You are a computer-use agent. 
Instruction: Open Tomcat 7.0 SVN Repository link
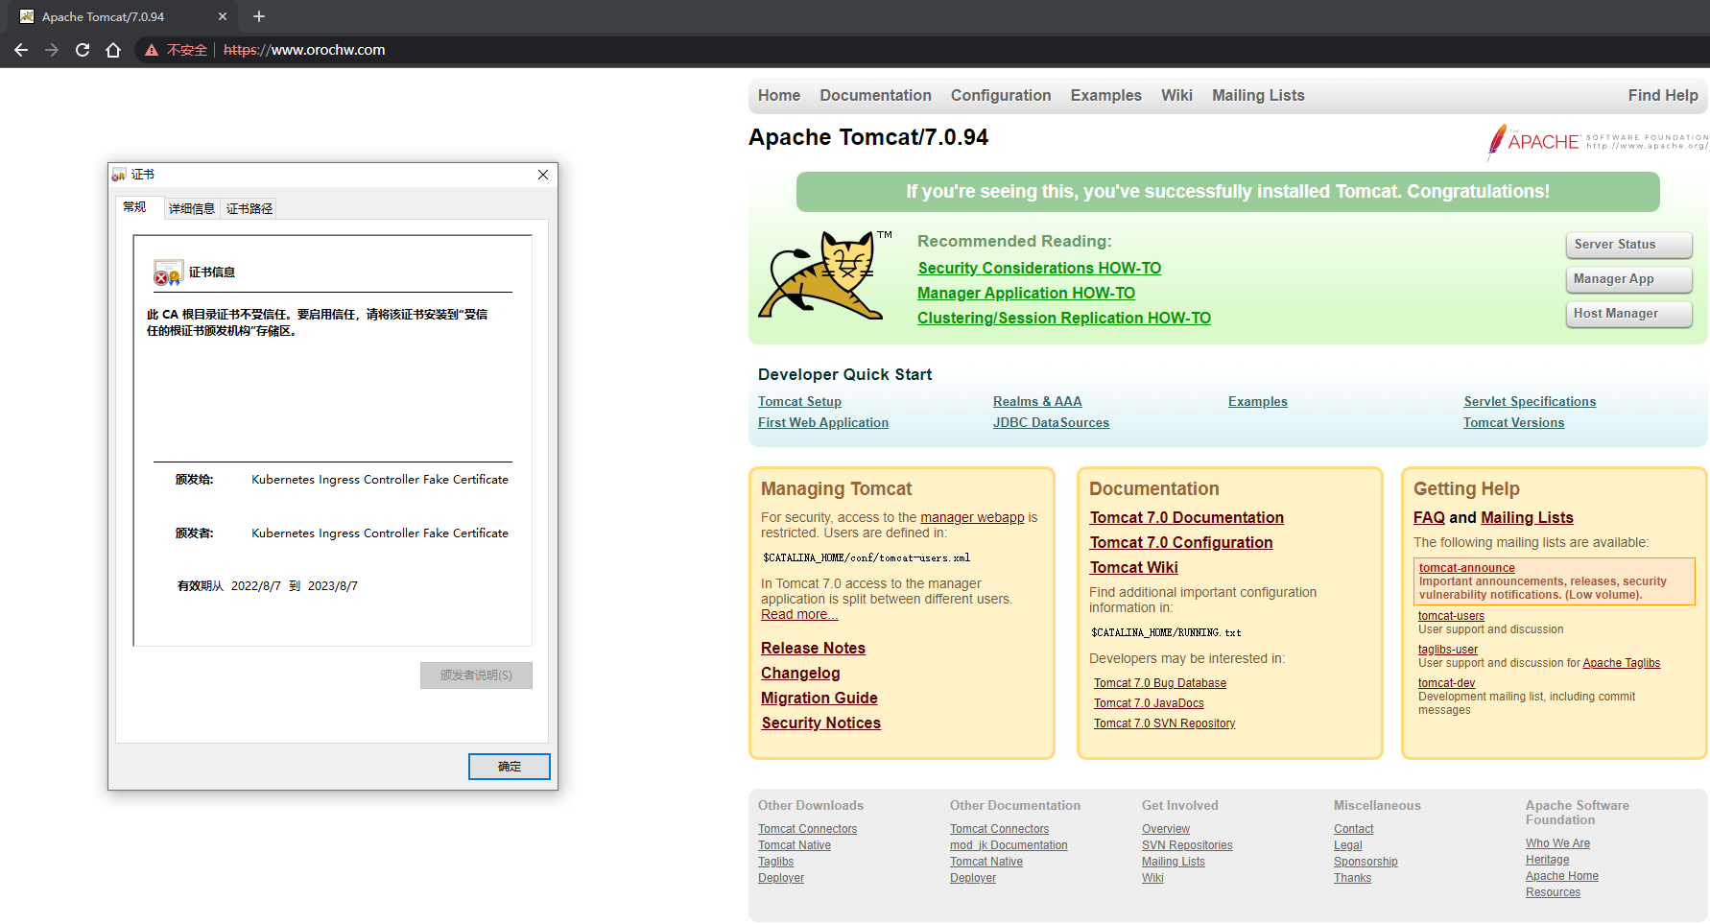1165,723
